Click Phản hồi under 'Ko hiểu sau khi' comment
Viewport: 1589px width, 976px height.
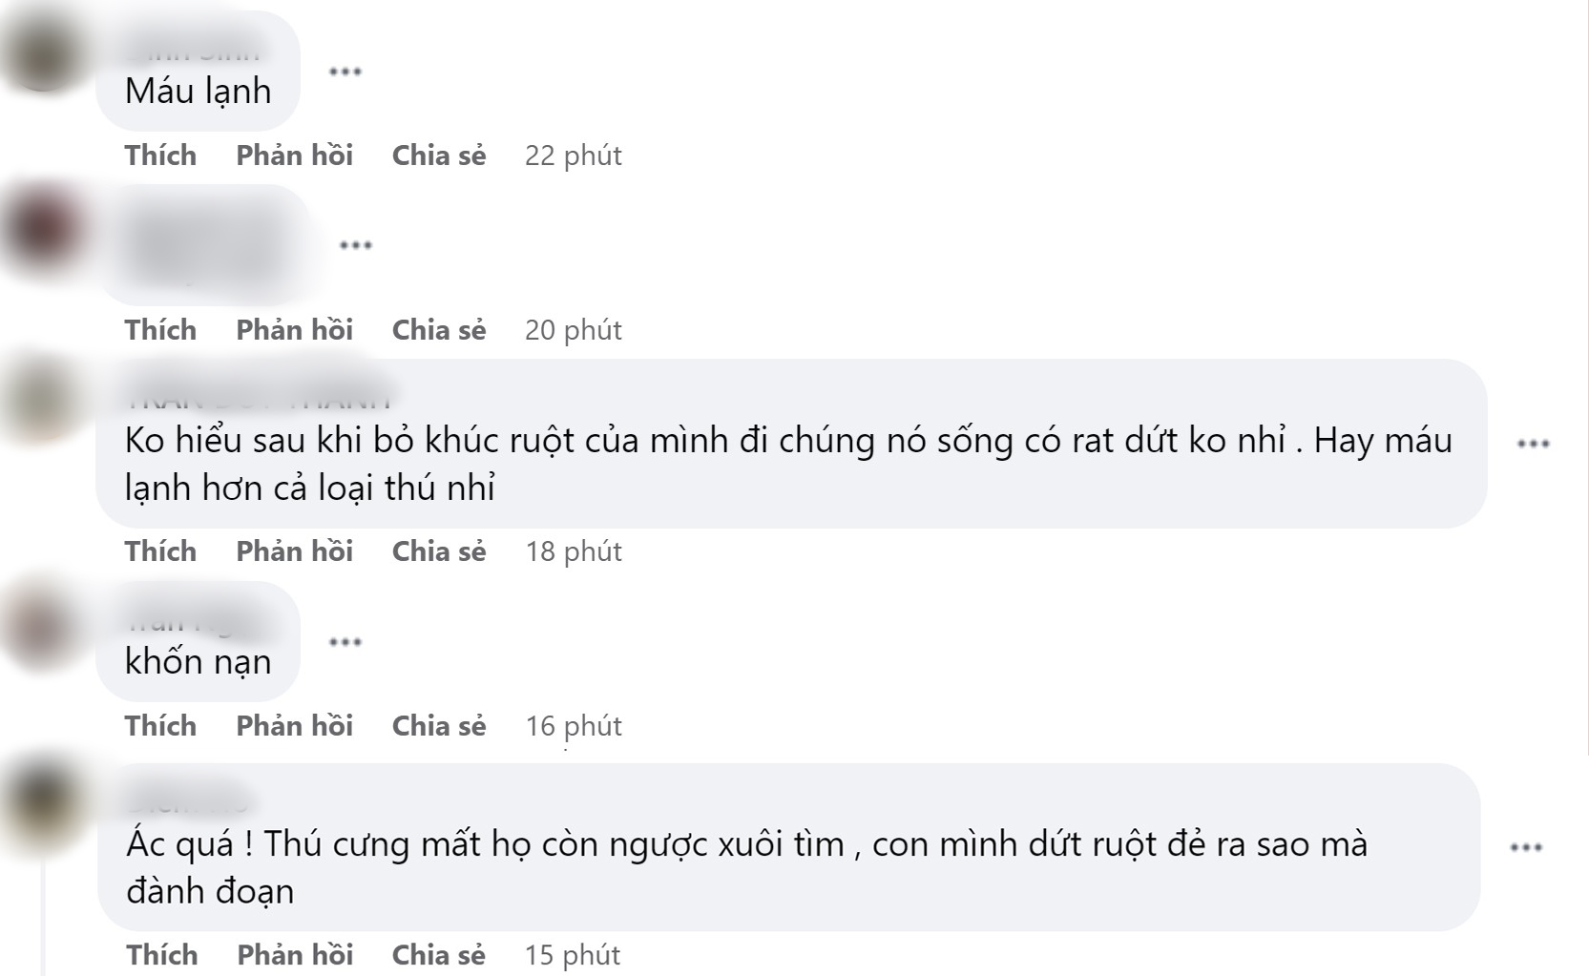(294, 551)
